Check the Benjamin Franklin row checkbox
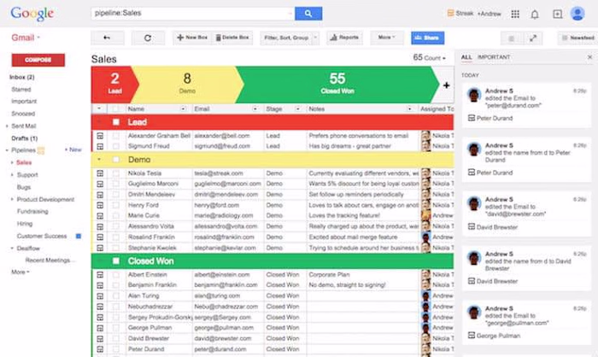The width and height of the screenshot is (598, 357). (116, 285)
